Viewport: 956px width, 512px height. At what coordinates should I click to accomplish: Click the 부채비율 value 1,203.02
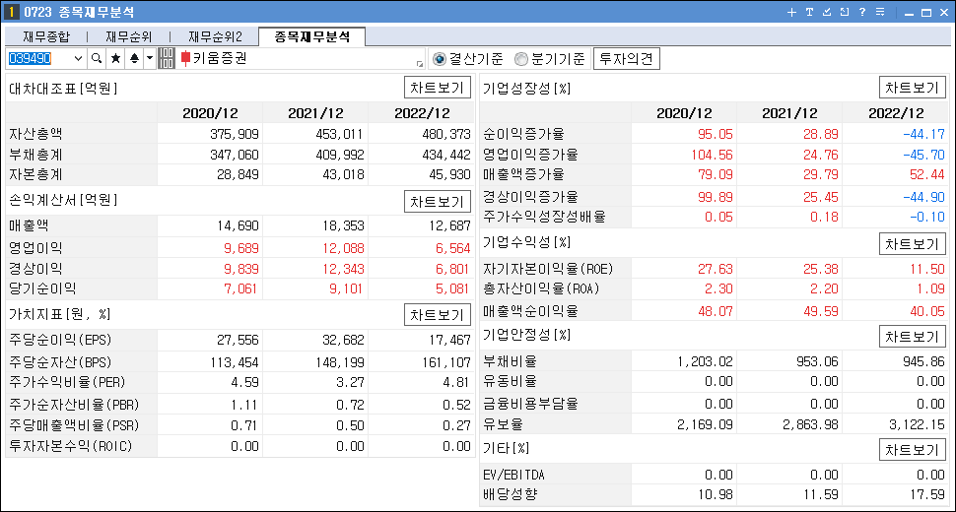coord(705,361)
